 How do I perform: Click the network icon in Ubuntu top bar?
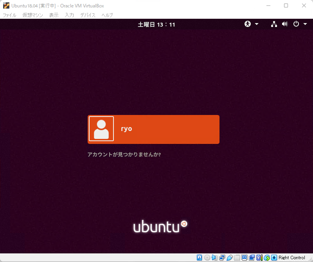point(274,24)
